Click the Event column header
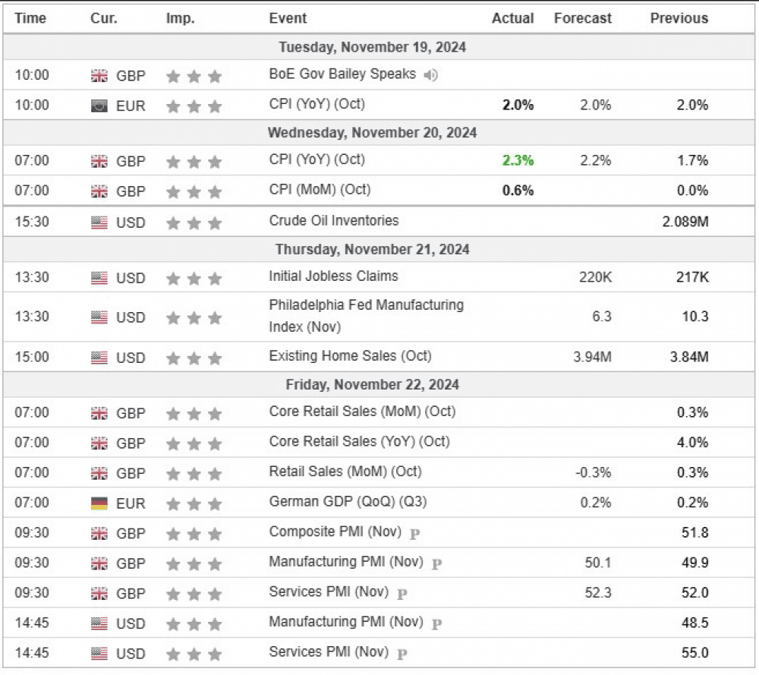The width and height of the screenshot is (759, 675). pos(288,18)
